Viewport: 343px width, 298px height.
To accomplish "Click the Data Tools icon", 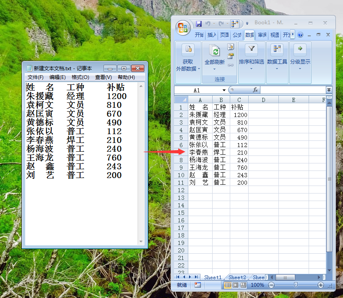I will tap(277, 49).
